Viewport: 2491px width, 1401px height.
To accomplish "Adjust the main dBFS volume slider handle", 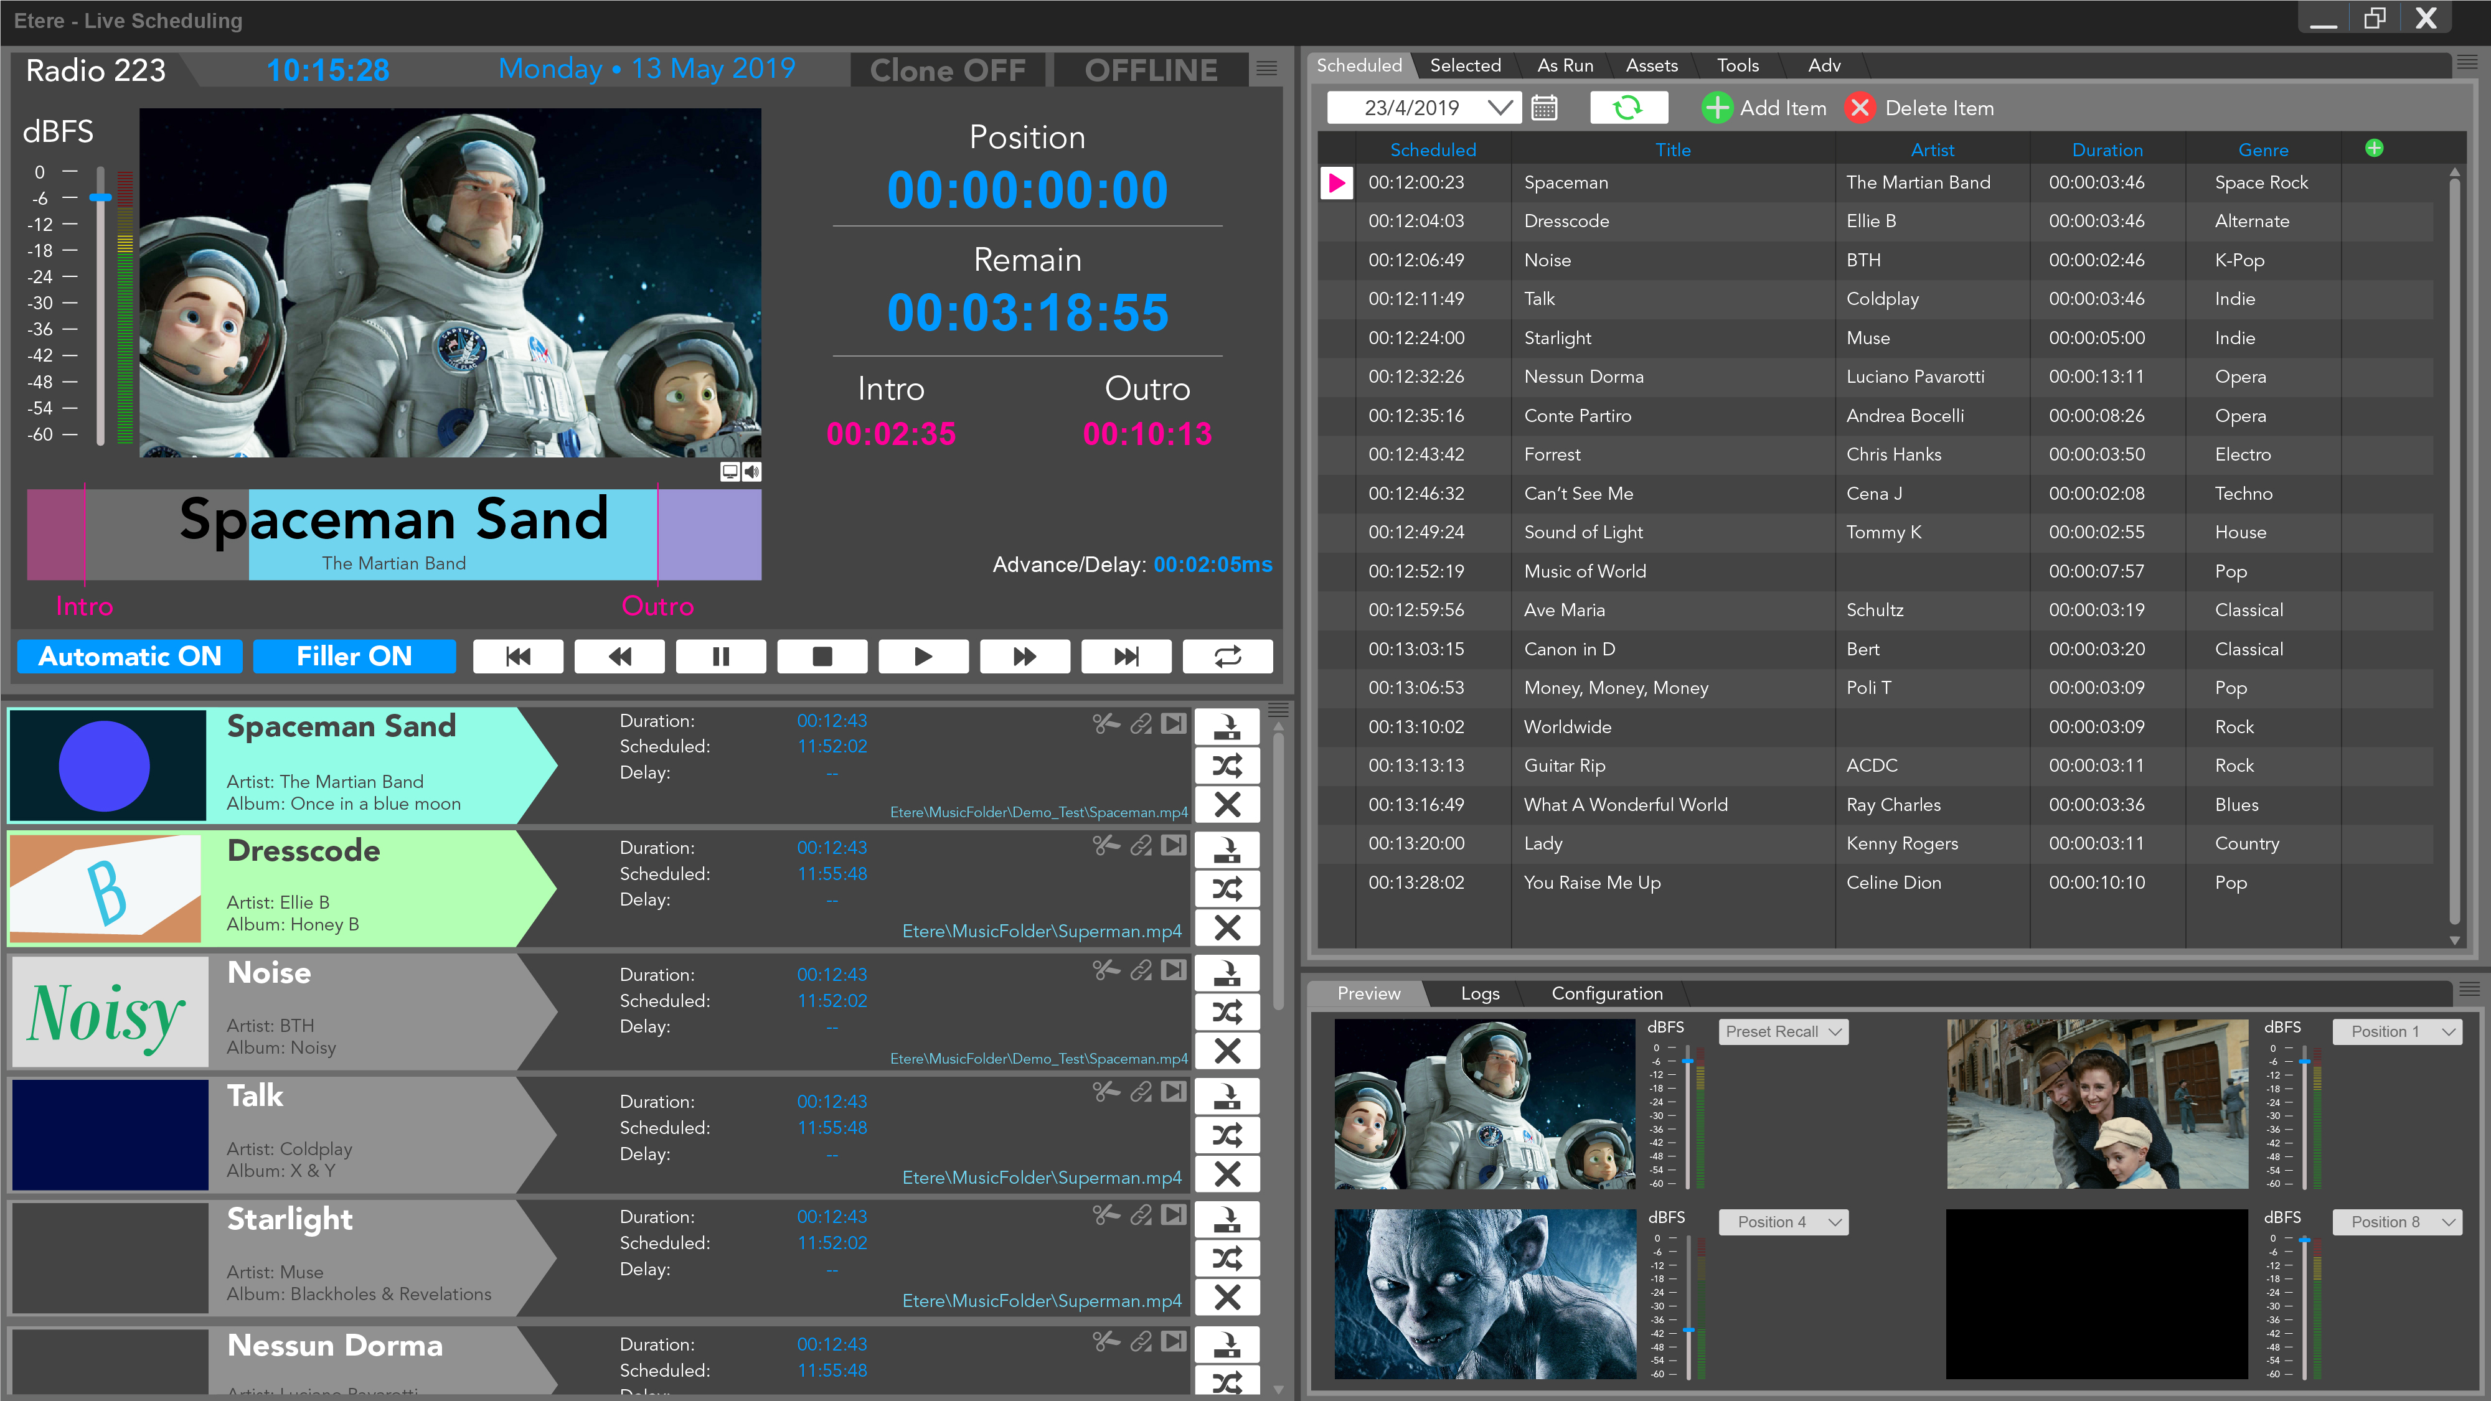I will coord(101,197).
